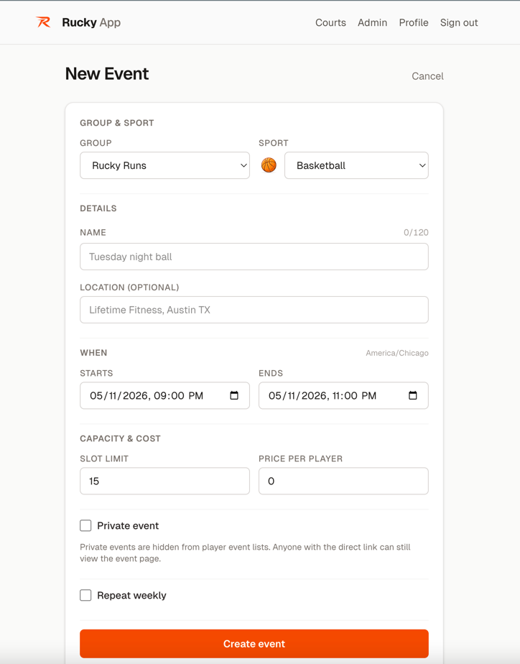Click the basketball sport icon
This screenshot has width=520, height=664.
[x=269, y=165]
